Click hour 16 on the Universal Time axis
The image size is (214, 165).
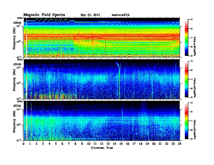128,144
